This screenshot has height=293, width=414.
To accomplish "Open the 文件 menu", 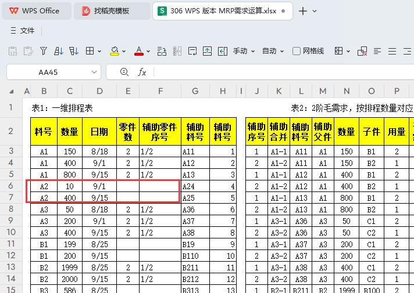I will [27, 31].
